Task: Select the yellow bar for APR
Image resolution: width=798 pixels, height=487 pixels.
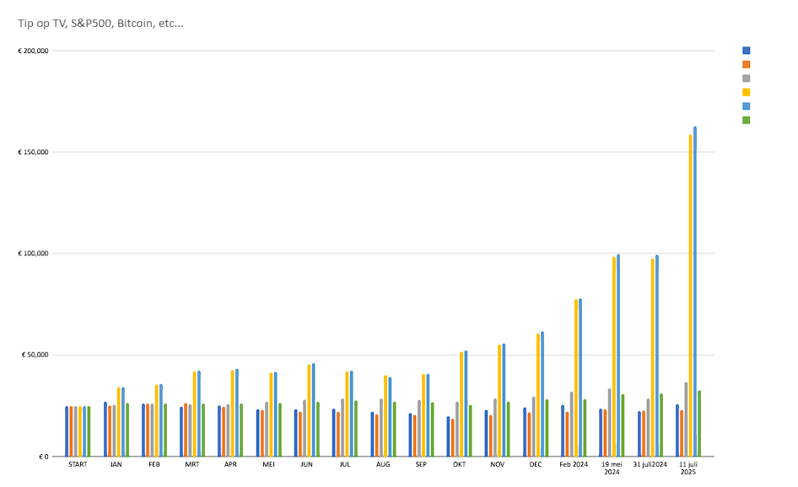Action: coord(233,414)
